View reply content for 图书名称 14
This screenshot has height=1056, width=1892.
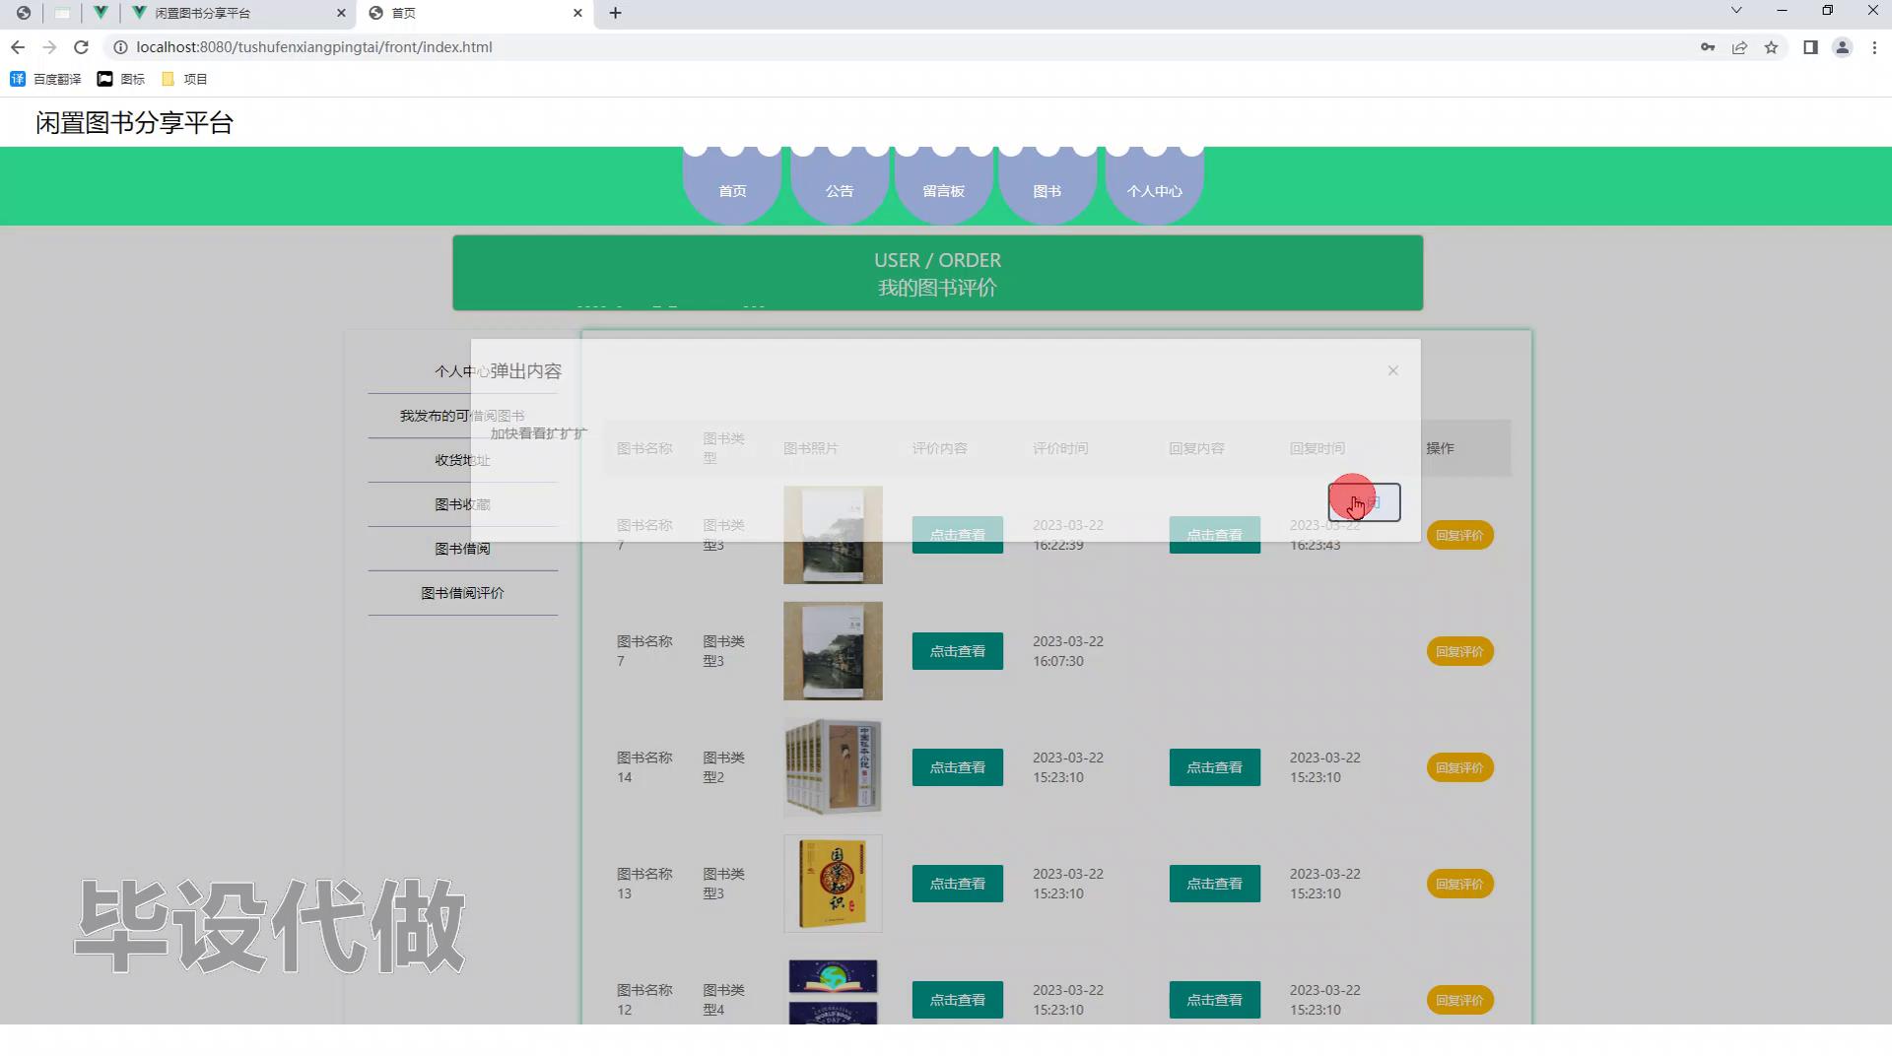[x=1214, y=767]
